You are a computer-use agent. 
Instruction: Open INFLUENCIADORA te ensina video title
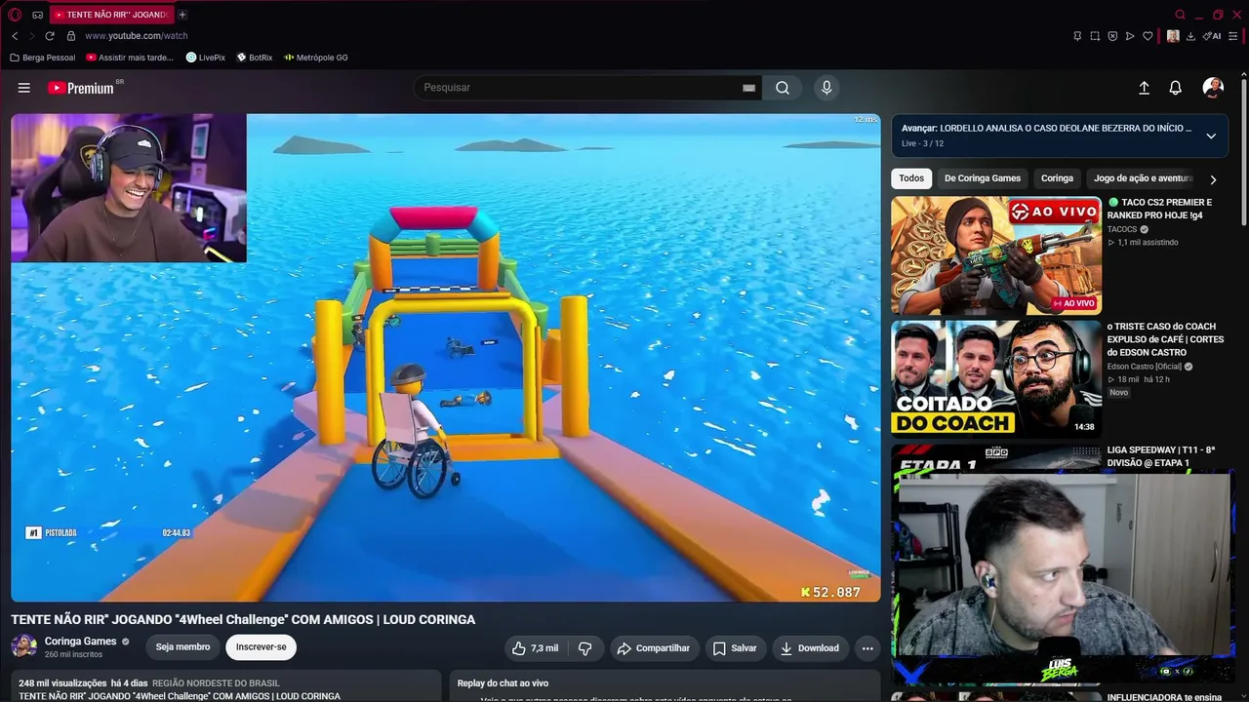(x=1164, y=697)
